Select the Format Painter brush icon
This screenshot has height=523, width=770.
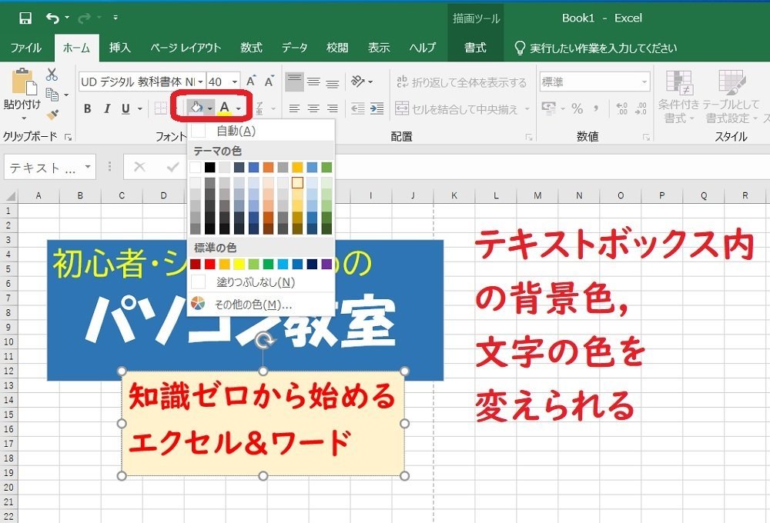coord(52,115)
